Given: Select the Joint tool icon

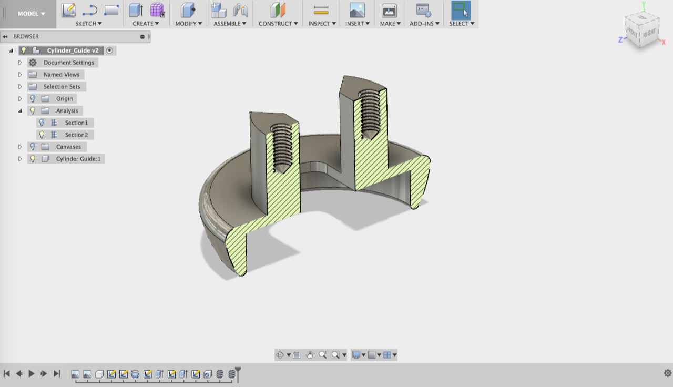Looking at the screenshot, I should [240, 10].
